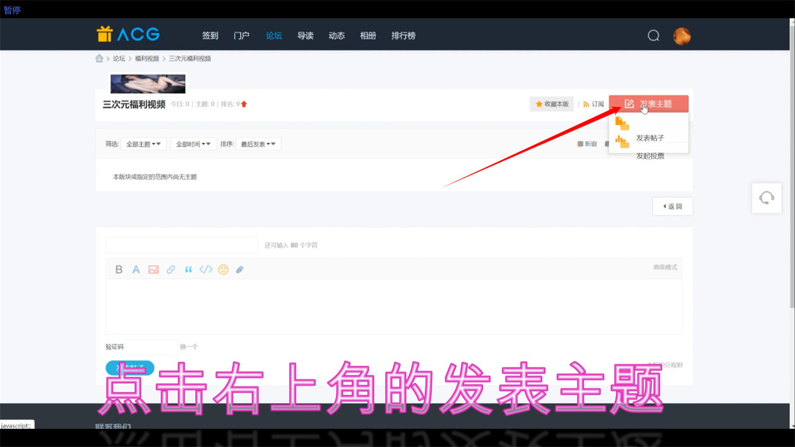
Task: Click the post title input field
Action: (181, 245)
